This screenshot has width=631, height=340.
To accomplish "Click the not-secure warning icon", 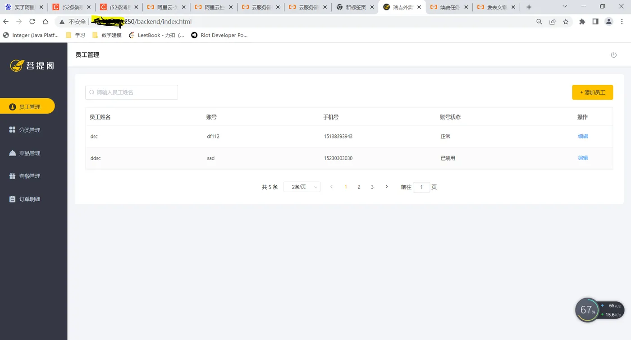I will click(x=62, y=22).
